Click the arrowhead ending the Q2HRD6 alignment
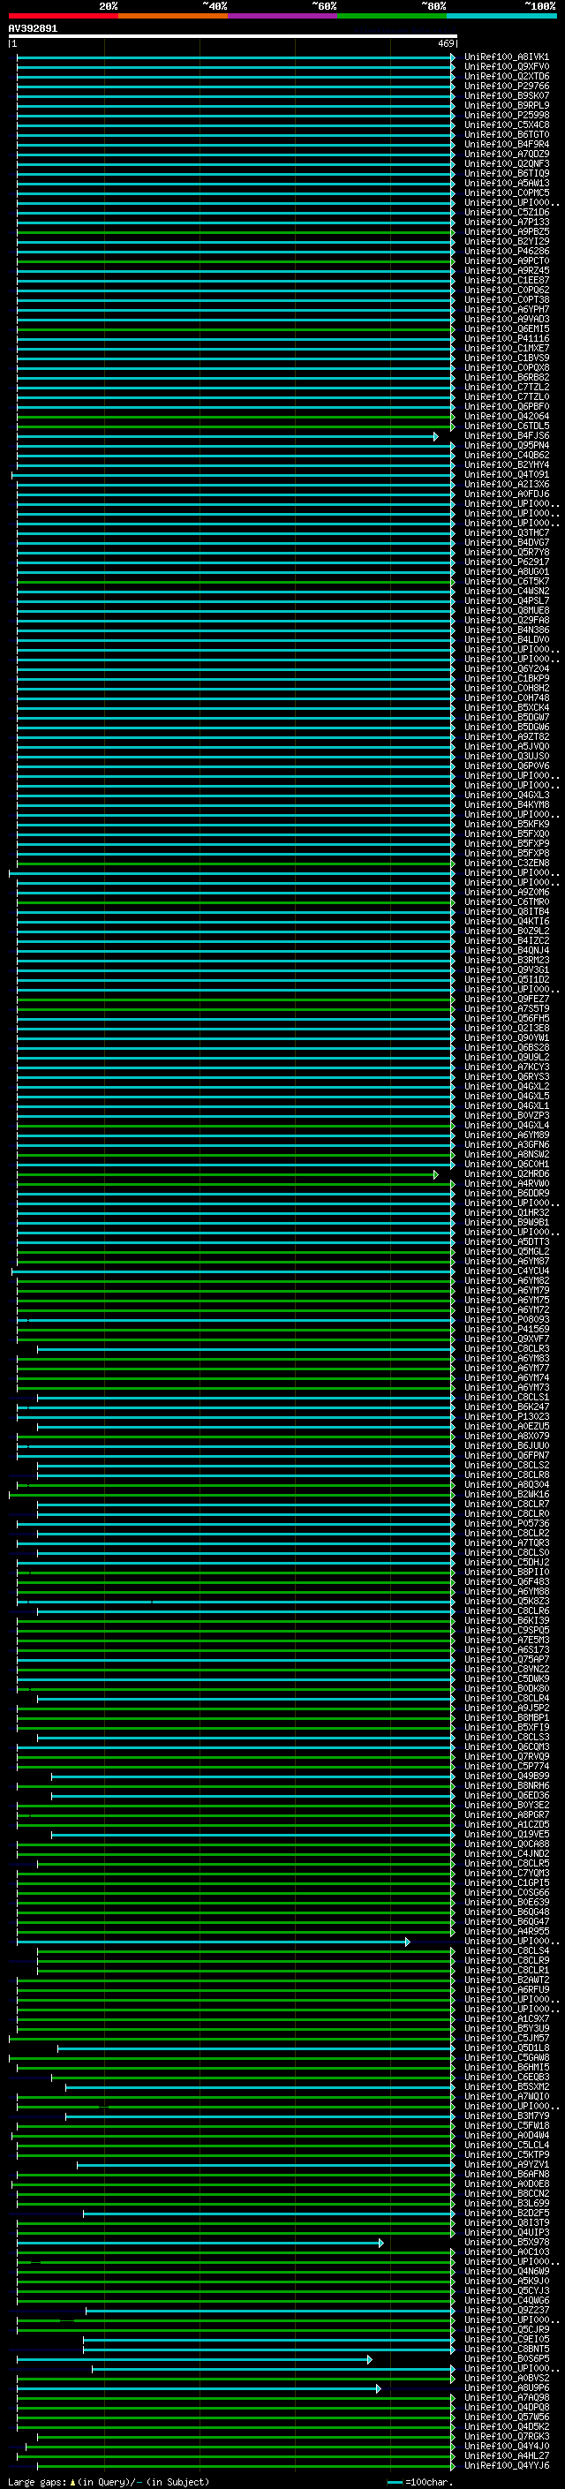The height and width of the screenshot is (2489, 565). [435, 1175]
